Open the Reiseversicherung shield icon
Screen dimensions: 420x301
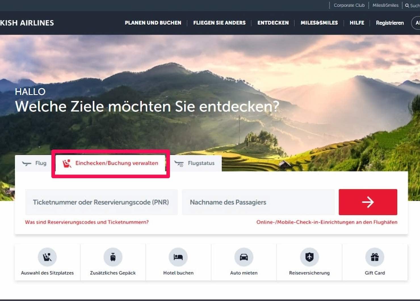coord(309,257)
